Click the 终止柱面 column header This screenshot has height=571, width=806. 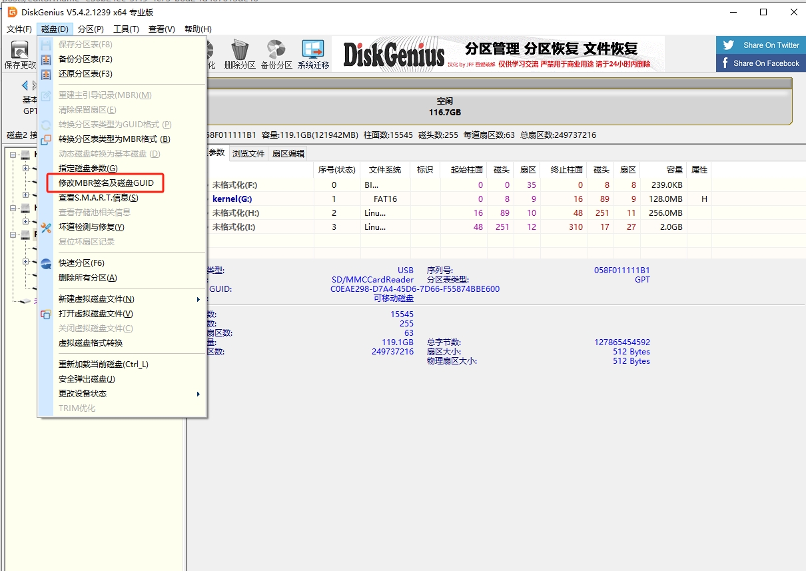(563, 170)
